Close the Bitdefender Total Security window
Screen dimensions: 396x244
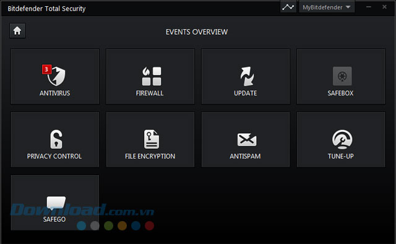[x=384, y=7]
